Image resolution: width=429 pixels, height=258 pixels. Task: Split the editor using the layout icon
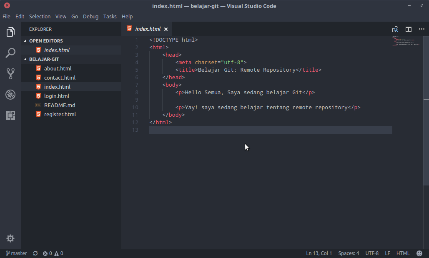point(408,29)
